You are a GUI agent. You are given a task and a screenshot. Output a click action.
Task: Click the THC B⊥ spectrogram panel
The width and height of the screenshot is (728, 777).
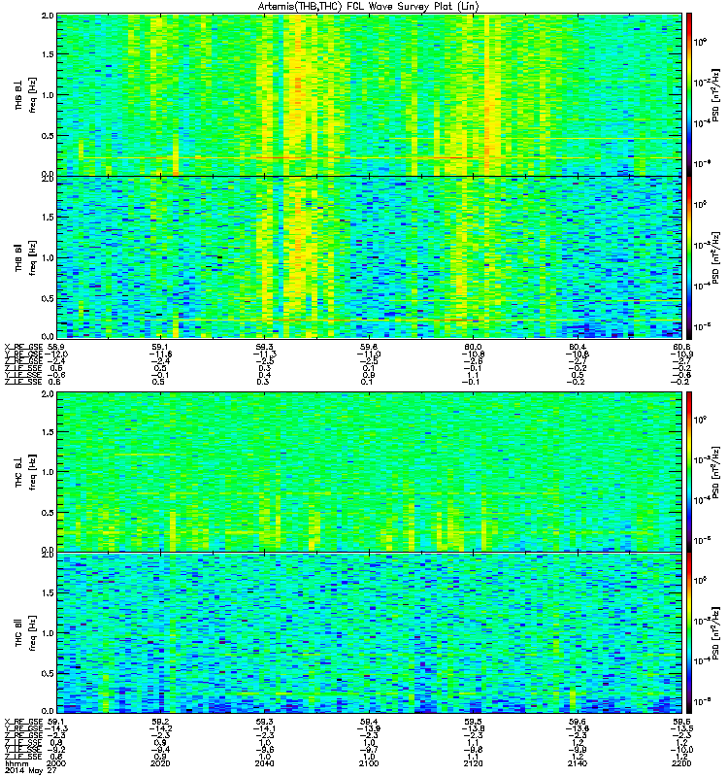tap(370, 472)
